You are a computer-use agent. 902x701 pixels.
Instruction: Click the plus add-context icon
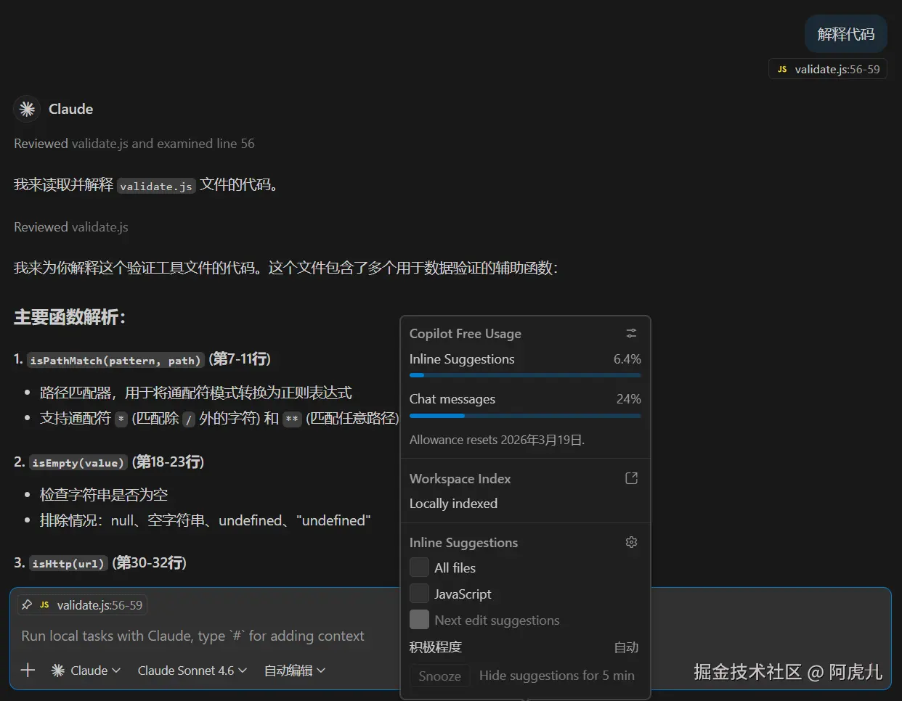[x=28, y=670]
